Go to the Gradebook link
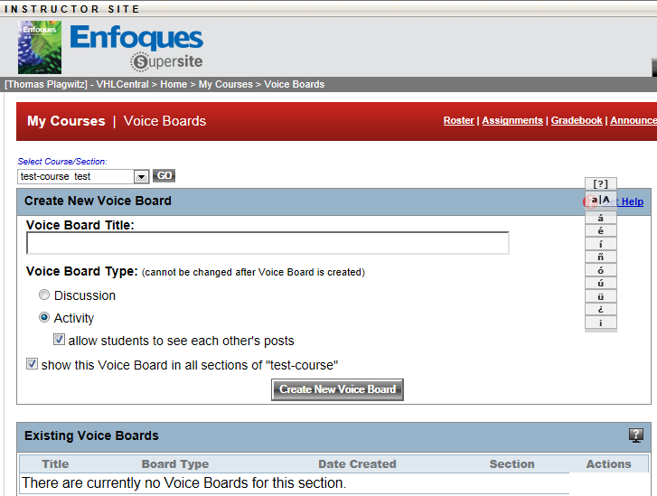Image resolution: width=657 pixels, height=496 pixels. pos(577,121)
